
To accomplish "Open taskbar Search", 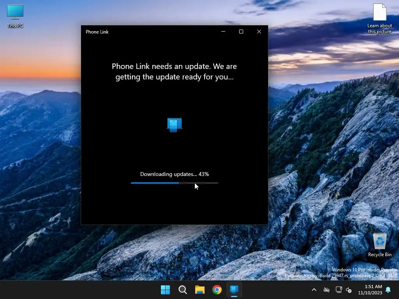I will [x=183, y=290].
